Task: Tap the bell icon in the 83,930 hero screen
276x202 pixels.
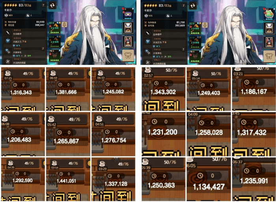Action: coord(64,24)
